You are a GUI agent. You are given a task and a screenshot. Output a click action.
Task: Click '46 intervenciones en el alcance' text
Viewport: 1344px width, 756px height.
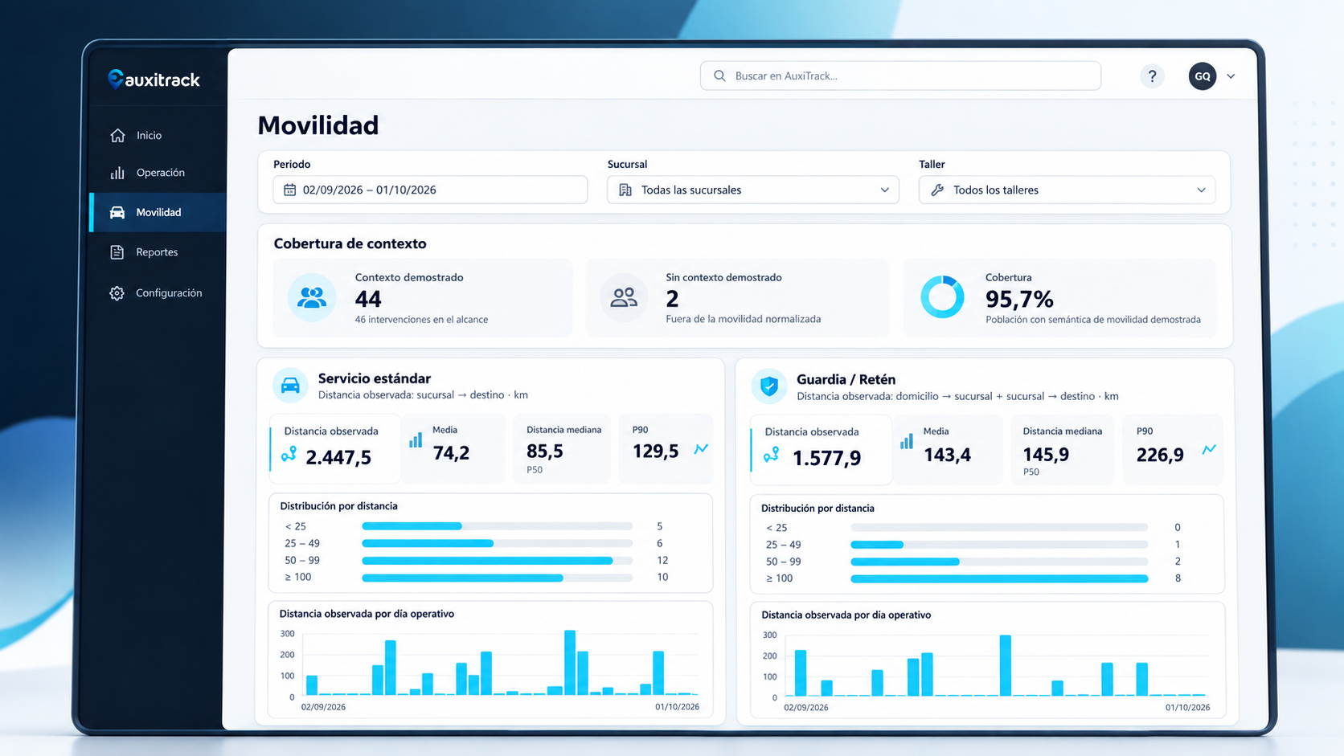point(421,320)
